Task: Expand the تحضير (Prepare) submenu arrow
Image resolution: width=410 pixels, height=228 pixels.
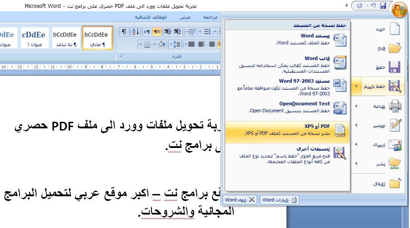Action: click(356, 125)
